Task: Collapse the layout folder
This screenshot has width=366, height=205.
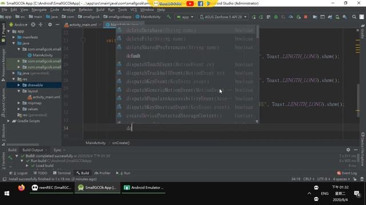Action: (x=19, y=91)
